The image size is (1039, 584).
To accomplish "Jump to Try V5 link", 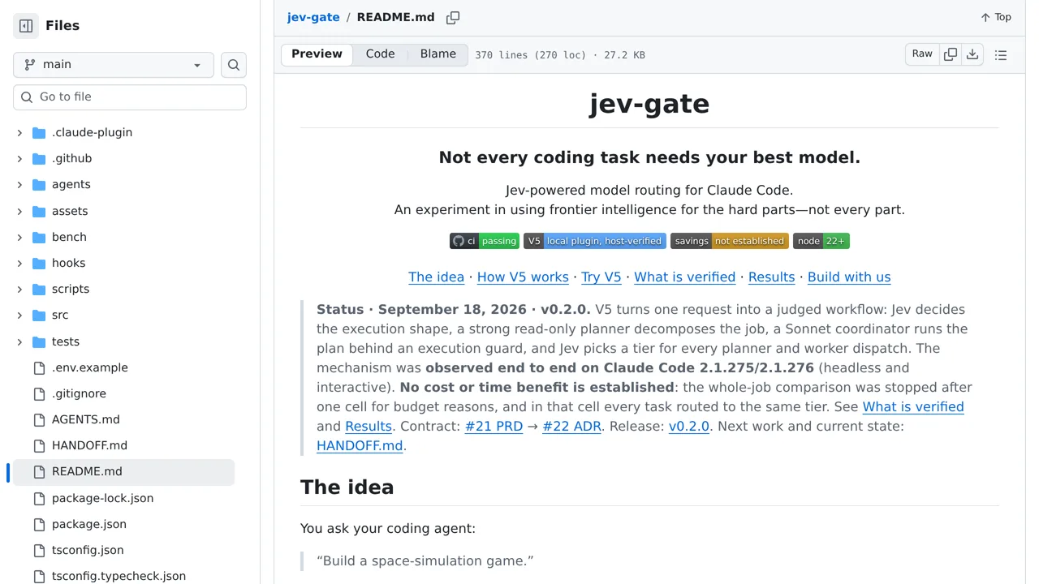I will [x=601, y=277].
